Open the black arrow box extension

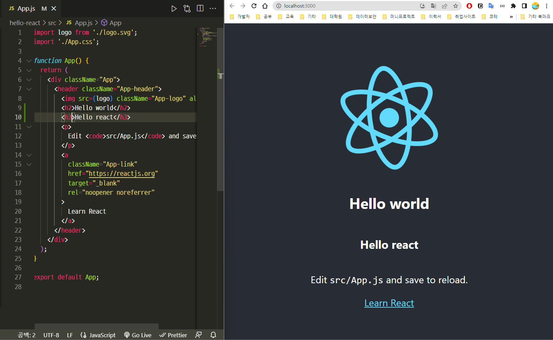tap(480, 6)
